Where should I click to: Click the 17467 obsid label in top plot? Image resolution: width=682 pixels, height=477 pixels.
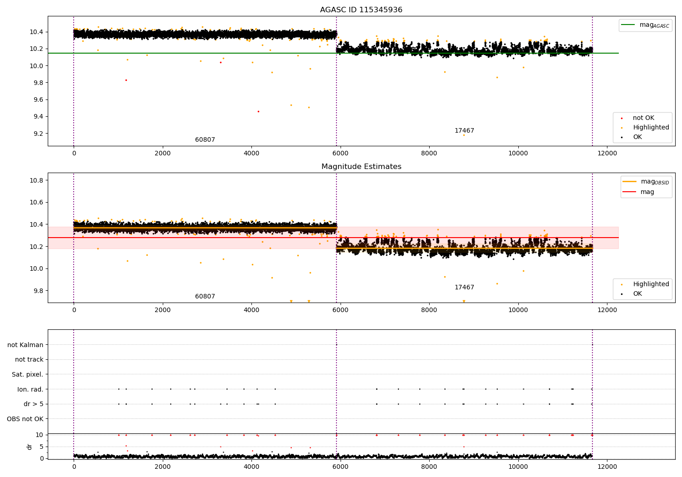point(464,131)
